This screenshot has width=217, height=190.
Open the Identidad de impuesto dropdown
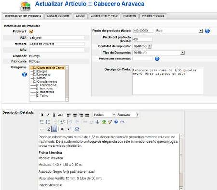(x=142, y=46)
